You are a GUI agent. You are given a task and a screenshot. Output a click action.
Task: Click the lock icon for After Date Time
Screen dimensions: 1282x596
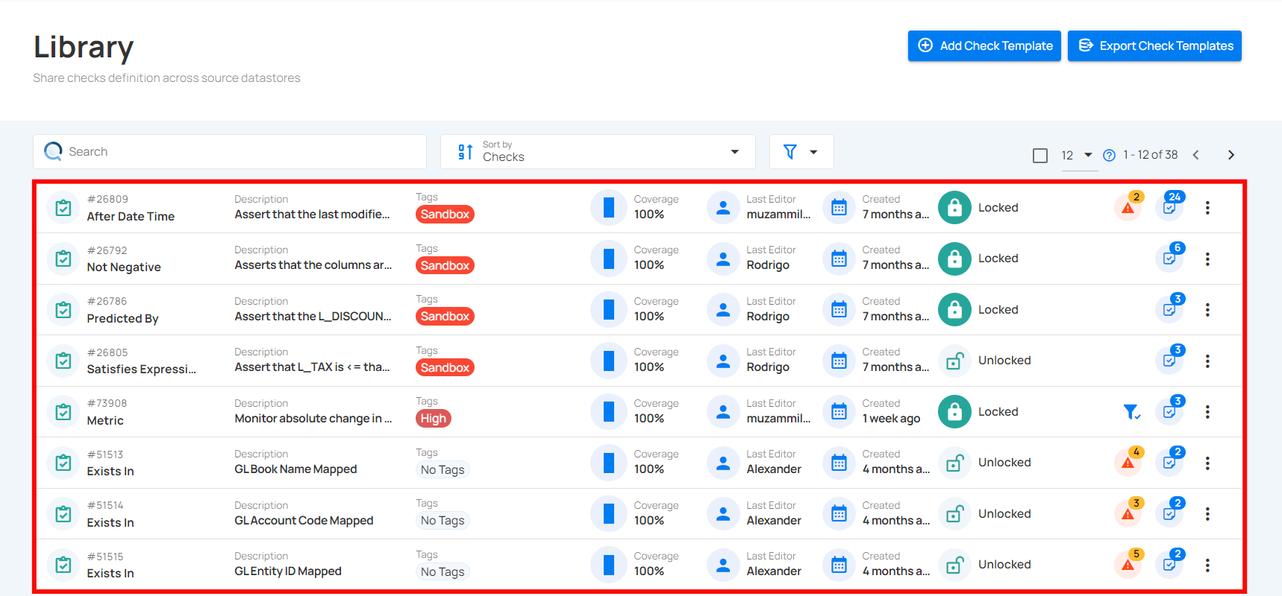coord(954,208)
